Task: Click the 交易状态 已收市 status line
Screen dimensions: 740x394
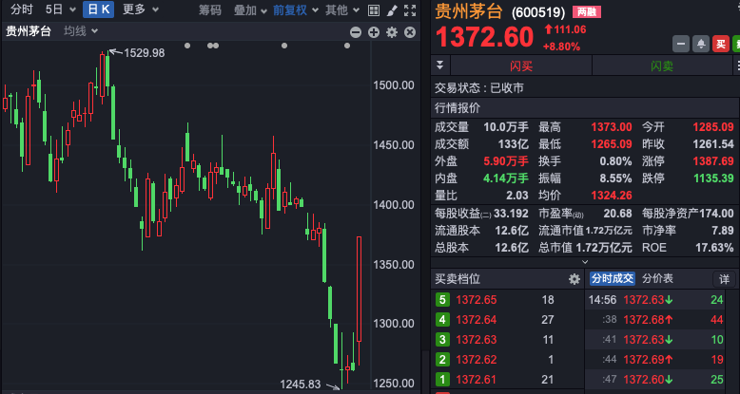Action: click(x=479, y=88)
